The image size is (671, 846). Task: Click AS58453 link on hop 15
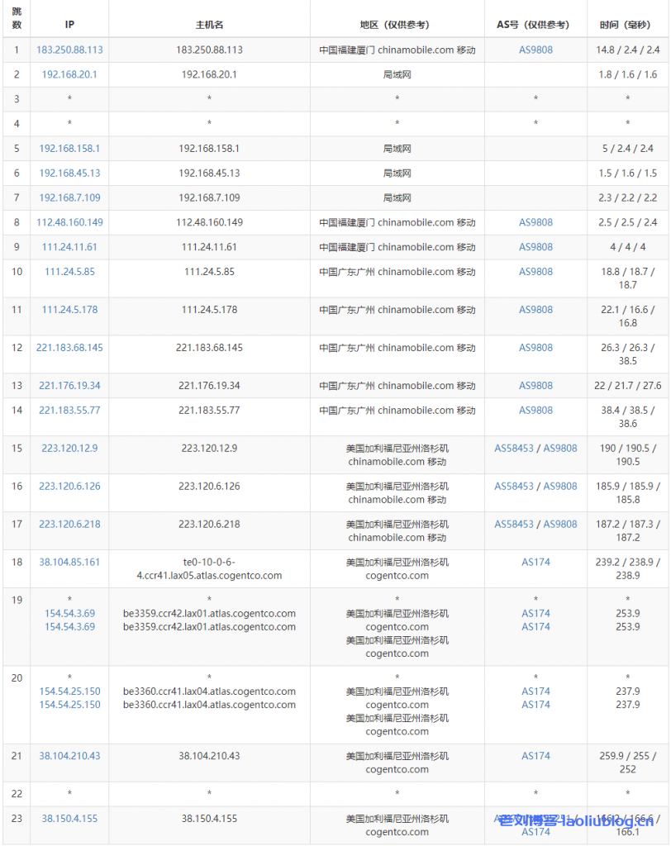[x=513, y=448]
